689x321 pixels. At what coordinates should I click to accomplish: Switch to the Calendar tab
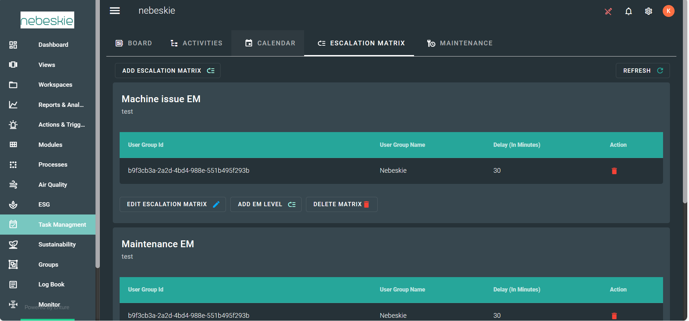pyautogui.click(x=270, y=43)
